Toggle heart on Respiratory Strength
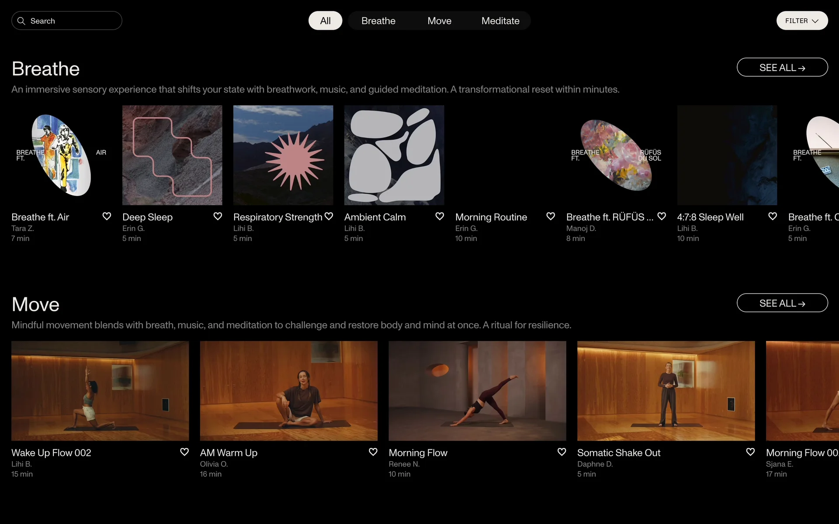The image size is (839, 524). [329, 216]
